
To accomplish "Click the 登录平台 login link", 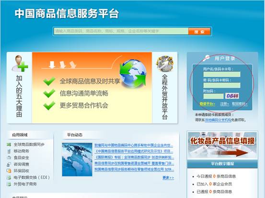I will 207,104.
